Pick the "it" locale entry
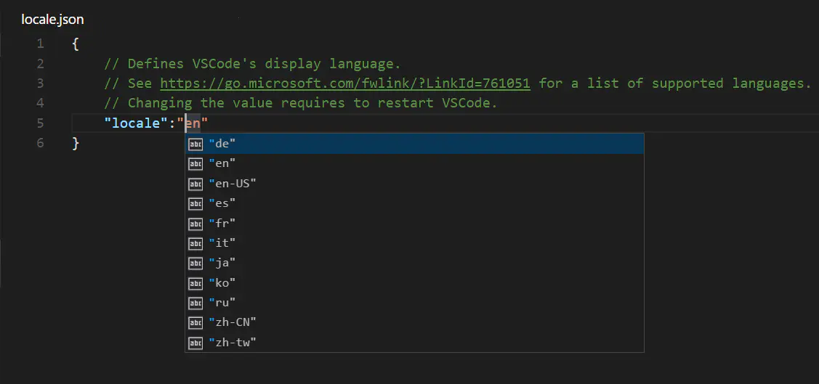Screen dimensions: 819x384 pos(415,243)
